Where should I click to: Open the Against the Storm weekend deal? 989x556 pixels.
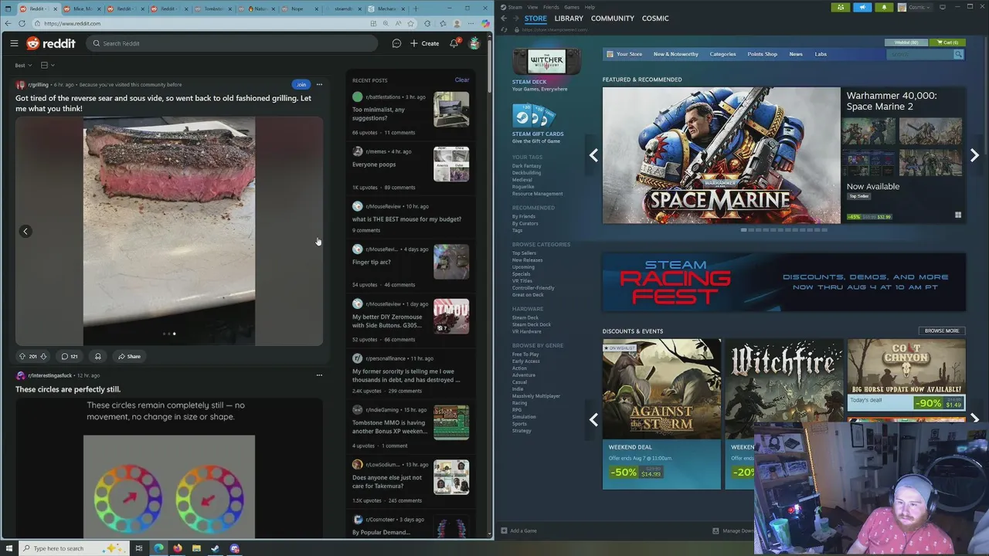pyautogui.click(x=661, y=414)
